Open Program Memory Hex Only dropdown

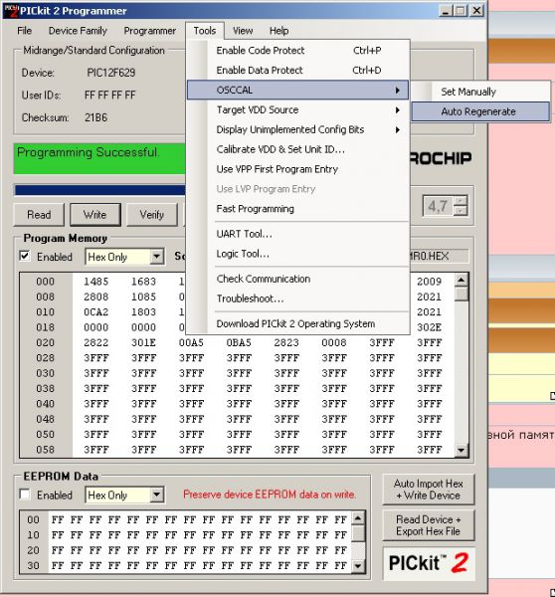[x=157, y=257]
